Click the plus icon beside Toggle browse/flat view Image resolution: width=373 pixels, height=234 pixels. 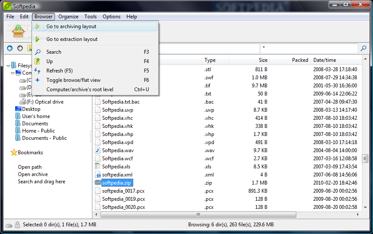tap(37, 80)
